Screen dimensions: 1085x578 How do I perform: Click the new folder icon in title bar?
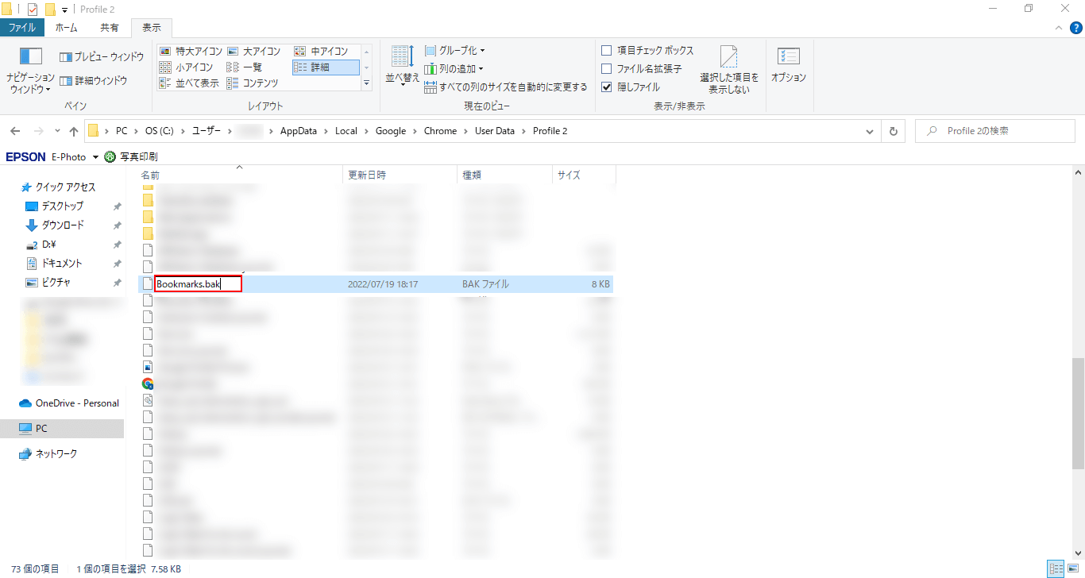click(50, 10)
